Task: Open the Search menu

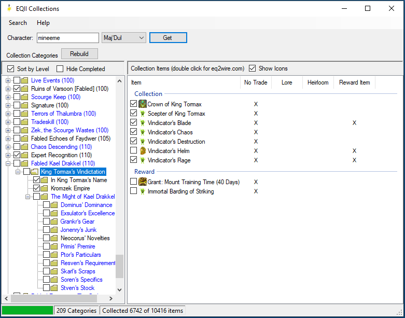Action: pyautogui.click(x=18, y=23)
